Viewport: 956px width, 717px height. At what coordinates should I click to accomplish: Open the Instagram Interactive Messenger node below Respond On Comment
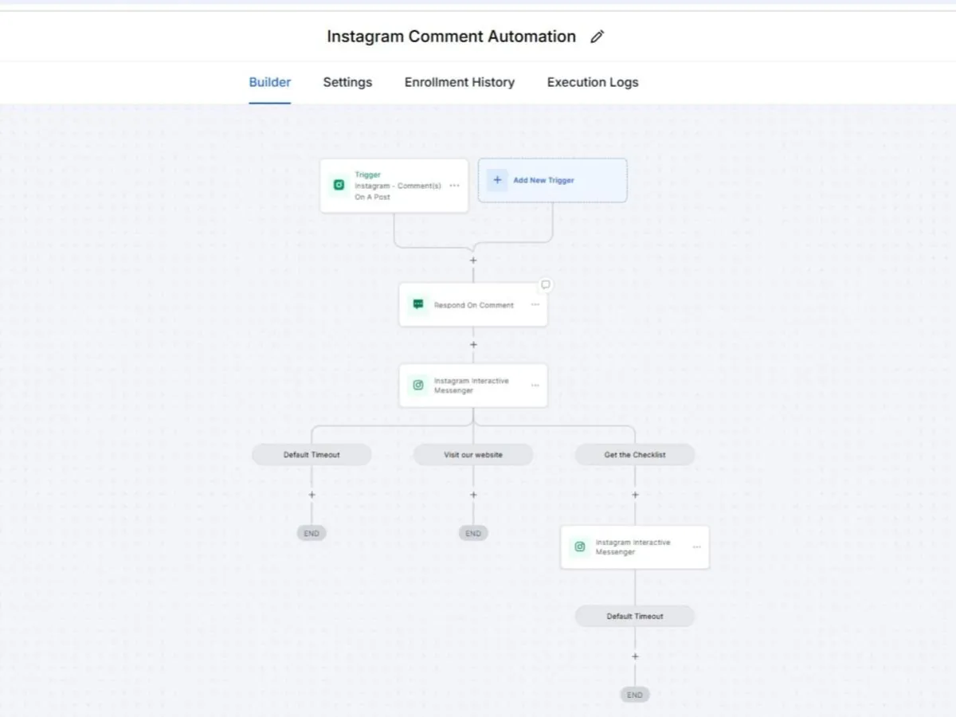473,386
